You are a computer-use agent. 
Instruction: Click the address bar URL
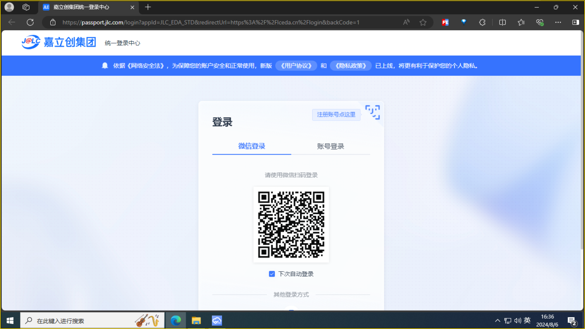(211, 22)
